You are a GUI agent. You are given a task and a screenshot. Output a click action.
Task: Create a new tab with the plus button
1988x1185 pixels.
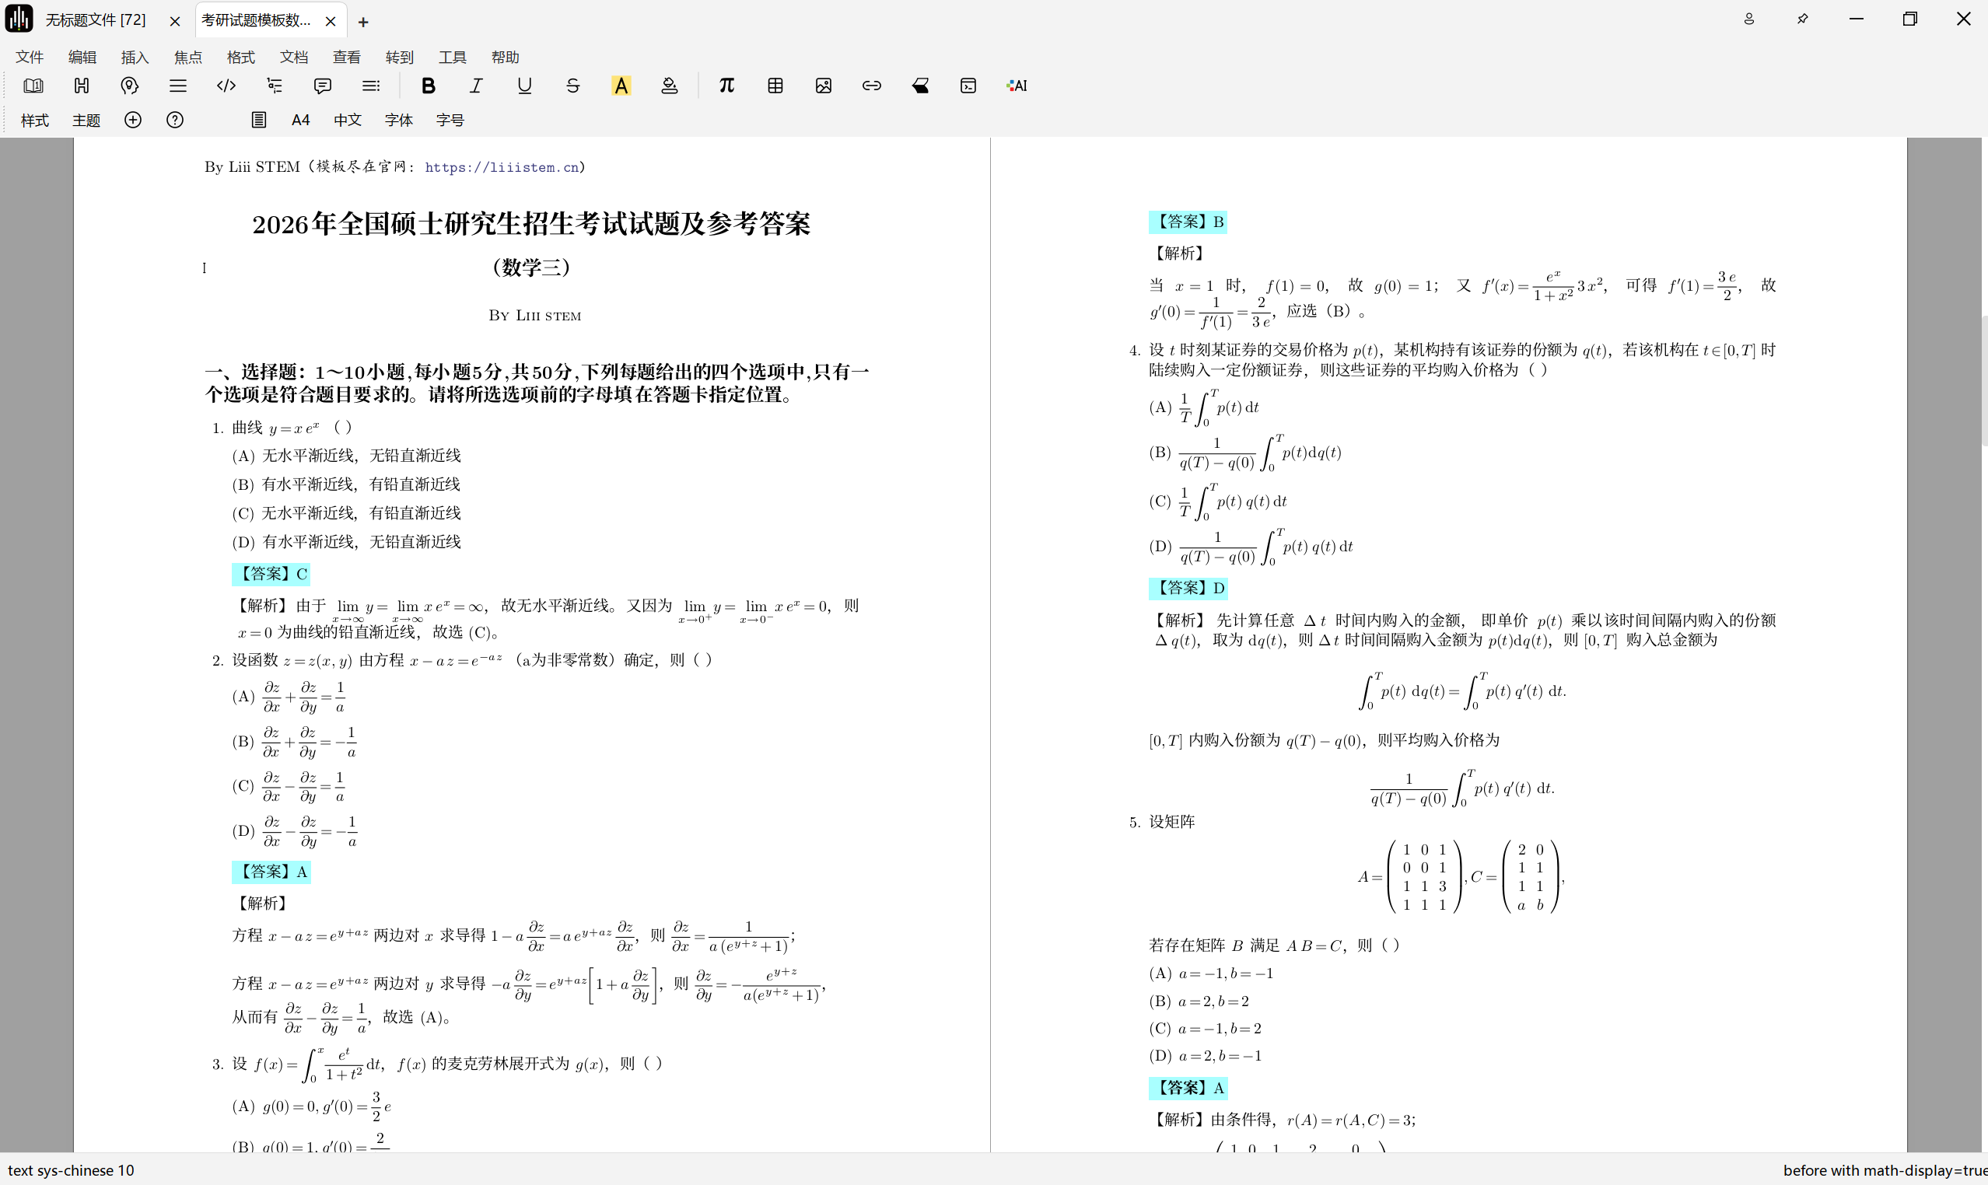click(x=363, y=22)
